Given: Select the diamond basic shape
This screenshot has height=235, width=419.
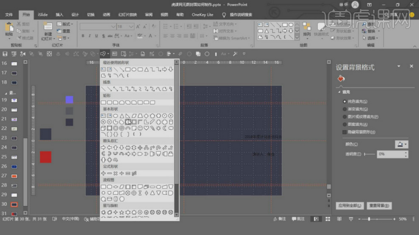Looking at the screenshot, I should click(x=146, y=115).
